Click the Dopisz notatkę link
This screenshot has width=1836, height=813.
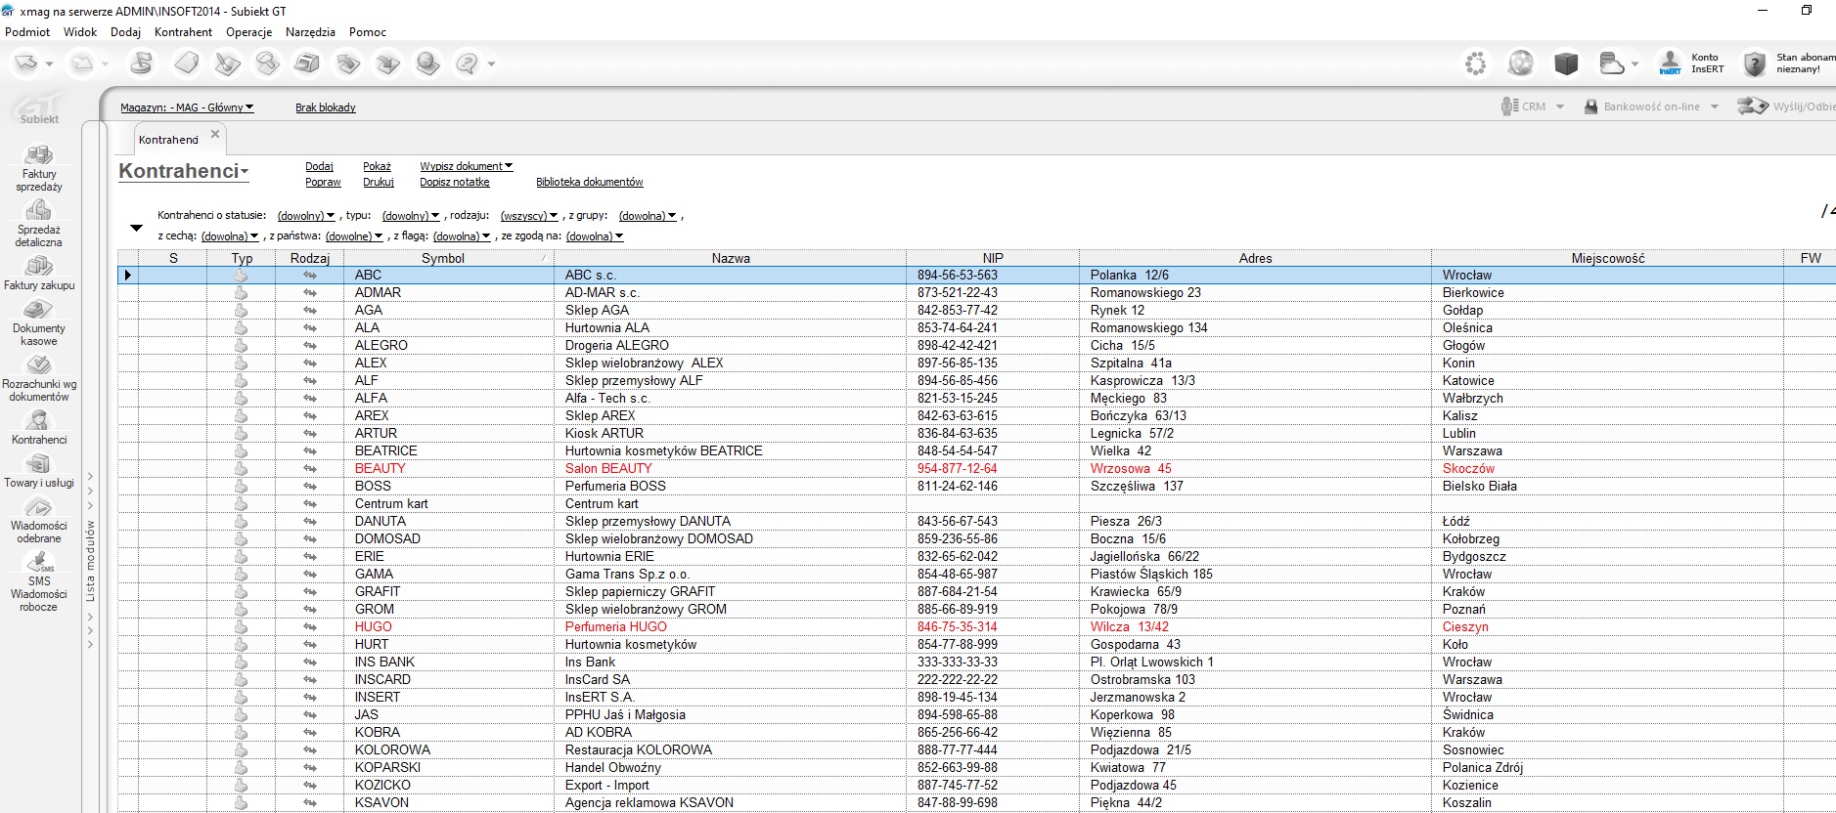tap(455, 182)
